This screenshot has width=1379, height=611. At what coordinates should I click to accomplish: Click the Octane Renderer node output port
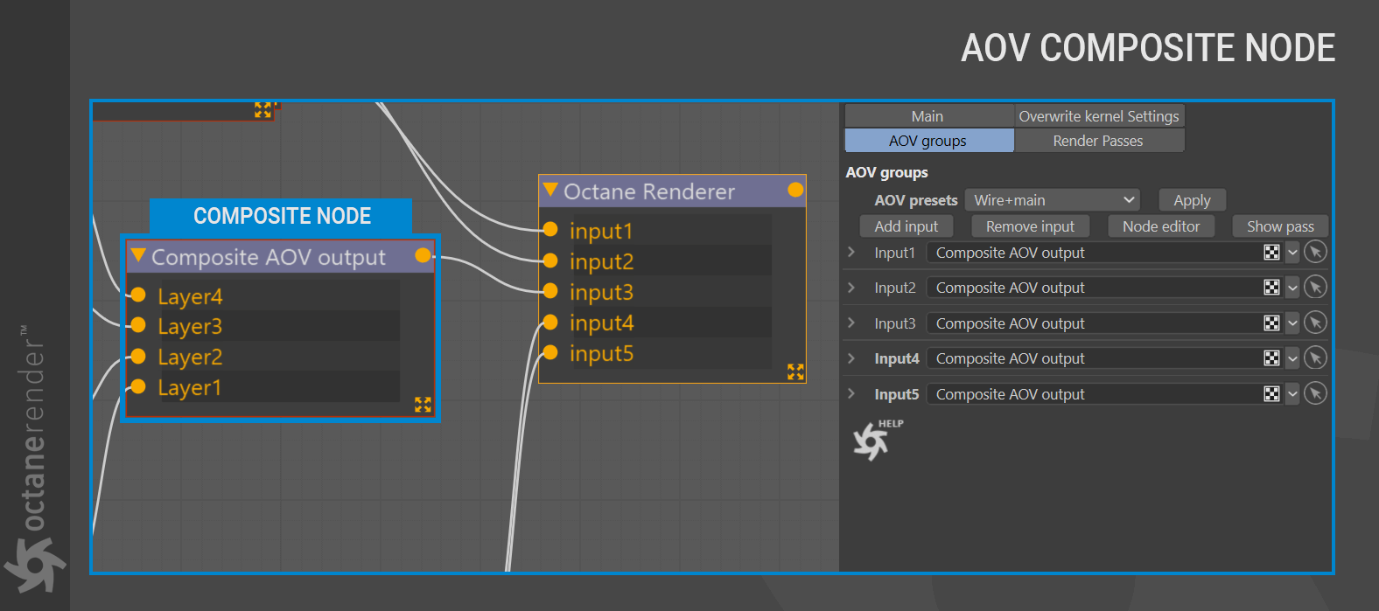coord(794,190)
